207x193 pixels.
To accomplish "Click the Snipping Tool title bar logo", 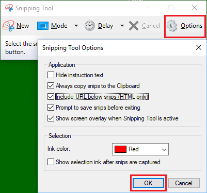I will (x=9, y=8).
